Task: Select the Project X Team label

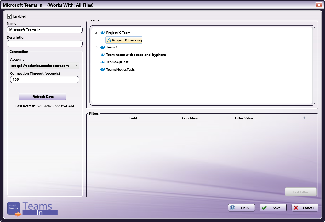Action: click(118, 33)
